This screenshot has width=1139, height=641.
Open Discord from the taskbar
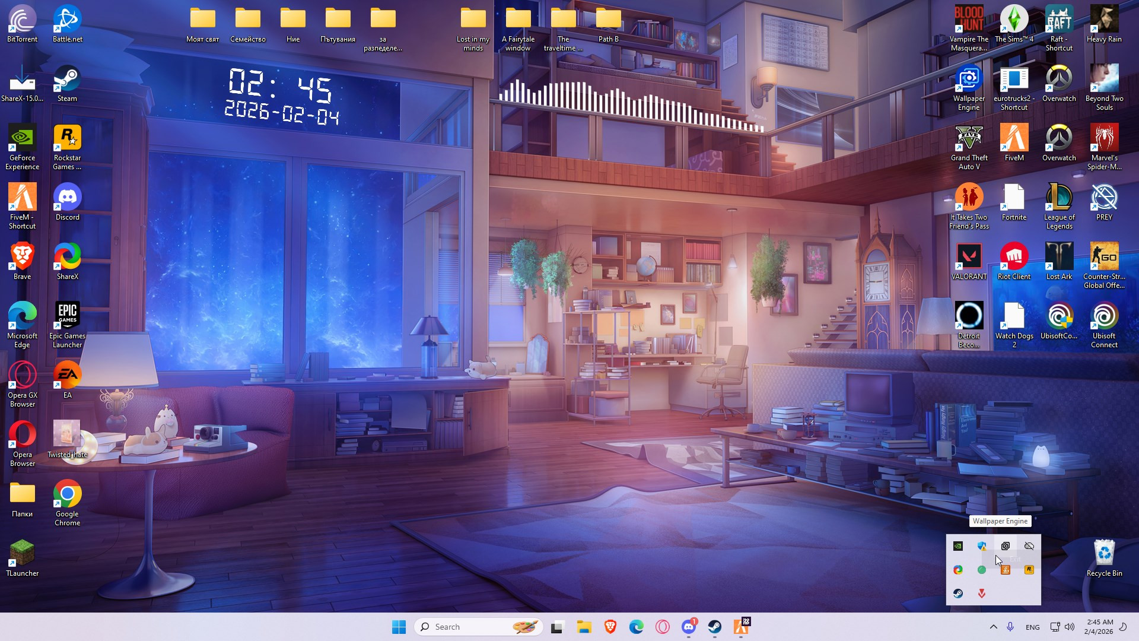[689, 627]
